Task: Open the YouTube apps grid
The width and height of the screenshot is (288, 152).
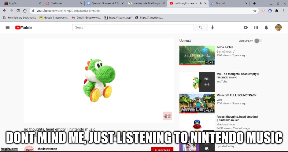Action: tap(256, 27)
